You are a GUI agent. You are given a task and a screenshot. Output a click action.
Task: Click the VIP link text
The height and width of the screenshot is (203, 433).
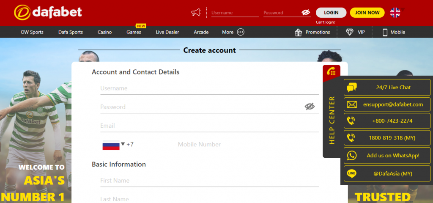[x=361, y=32]
